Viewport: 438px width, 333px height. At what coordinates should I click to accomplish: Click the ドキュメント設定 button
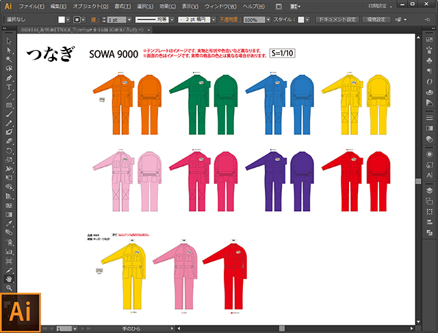[337, 20]
